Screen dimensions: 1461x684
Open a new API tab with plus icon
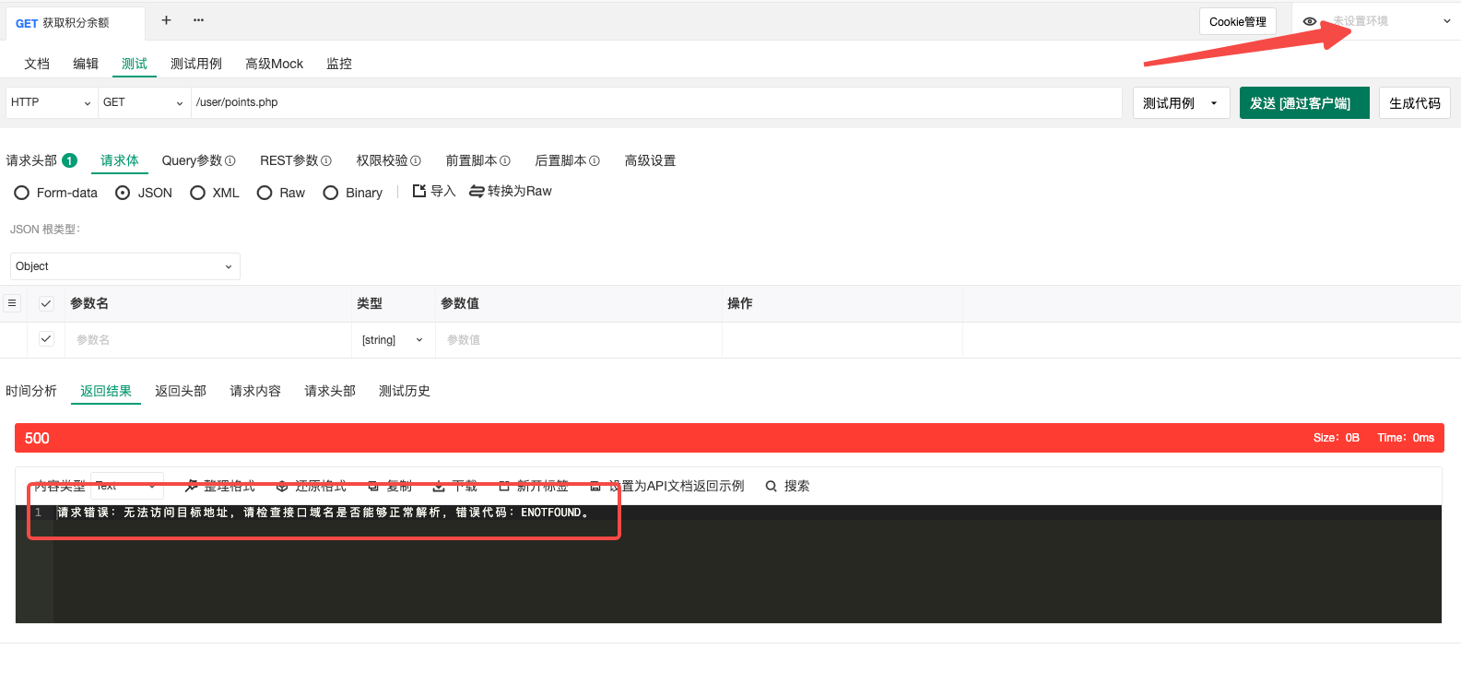coord(166,20)
